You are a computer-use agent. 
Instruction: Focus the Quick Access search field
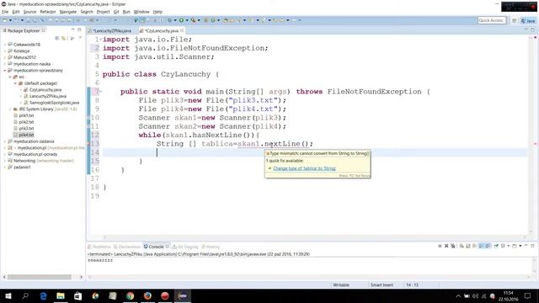click(492, 20)
